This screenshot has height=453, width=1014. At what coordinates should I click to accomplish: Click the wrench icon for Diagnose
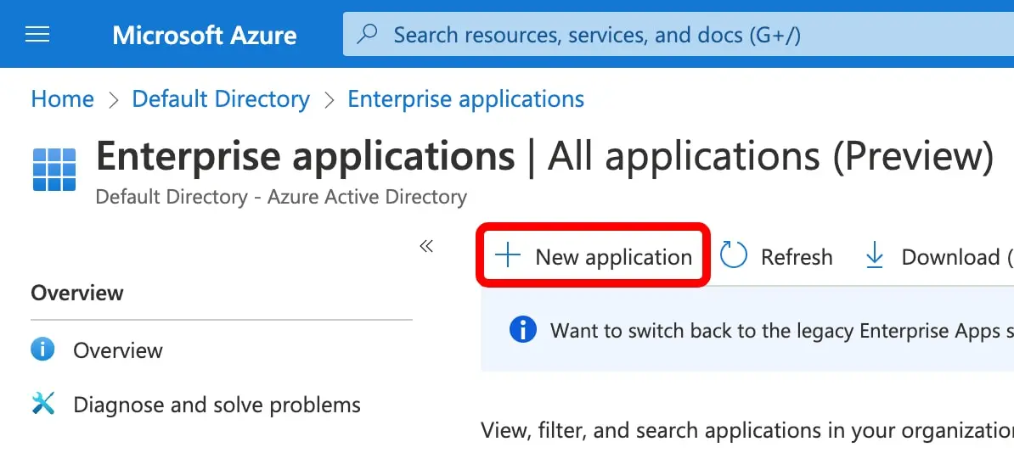(42, 405)
